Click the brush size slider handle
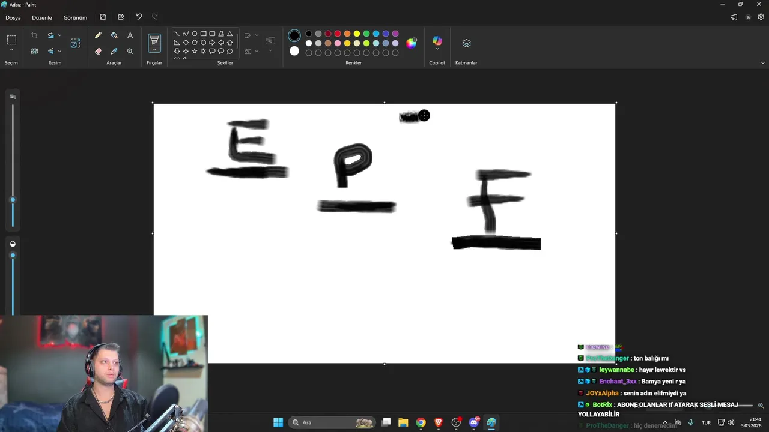Image resolution: width=769 pixels, height=432 pixels. point(13,200)
